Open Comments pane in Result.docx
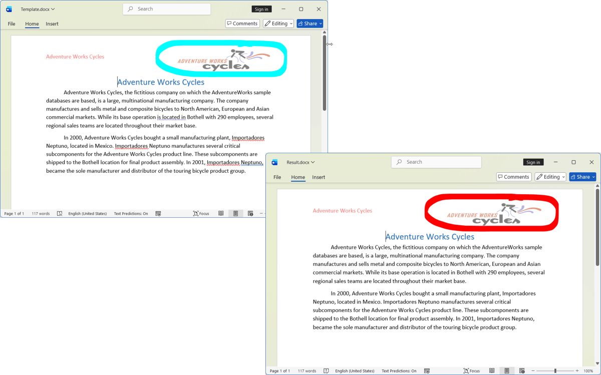Viewport: 601px width, 375px height. pos(513,177)
